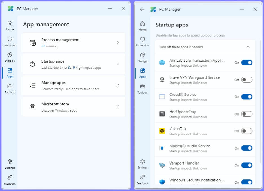Screen dimensions: 264x191
Task: Click the Process management icon
Action: (32, 43)
